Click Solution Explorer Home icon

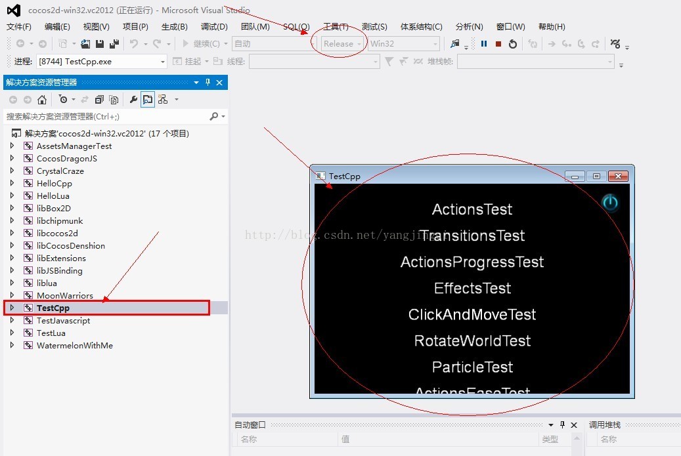pyautogui.click(x=42, y=100)
